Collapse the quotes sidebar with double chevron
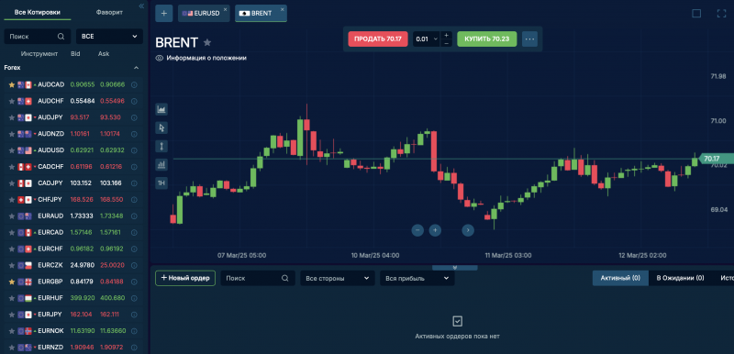This screenshot has height=354, width=734. point(142,6)
